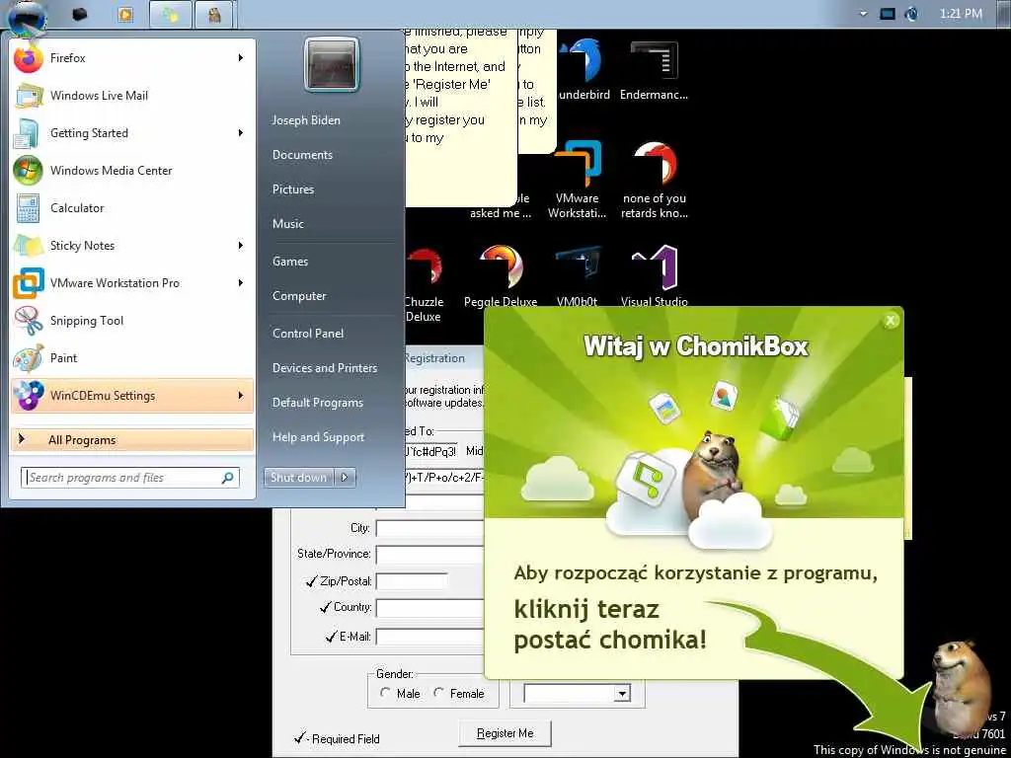
Task: Open Help and Support
Action: click(x=318, y=437)
